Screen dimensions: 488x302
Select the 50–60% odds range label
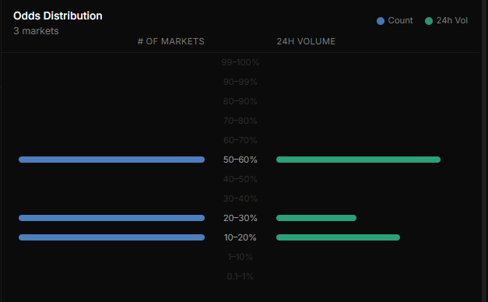pyautogui.click(x=240, y=160)
